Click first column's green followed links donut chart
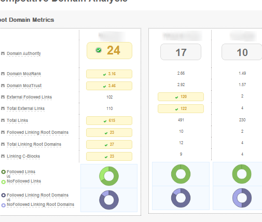The width and height of the screenshot is (262, 222). point(109,176)
